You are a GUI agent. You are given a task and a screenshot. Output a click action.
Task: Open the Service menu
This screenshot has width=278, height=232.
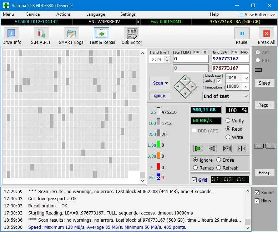tap(33, 14)
